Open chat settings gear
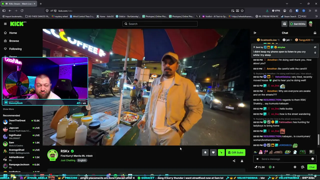Image resolution: width=320 pixels, height=180 pixels. click(x=295, y=167)
